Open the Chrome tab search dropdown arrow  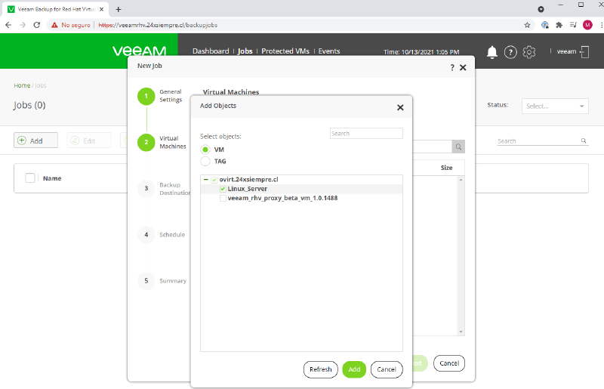541,9
